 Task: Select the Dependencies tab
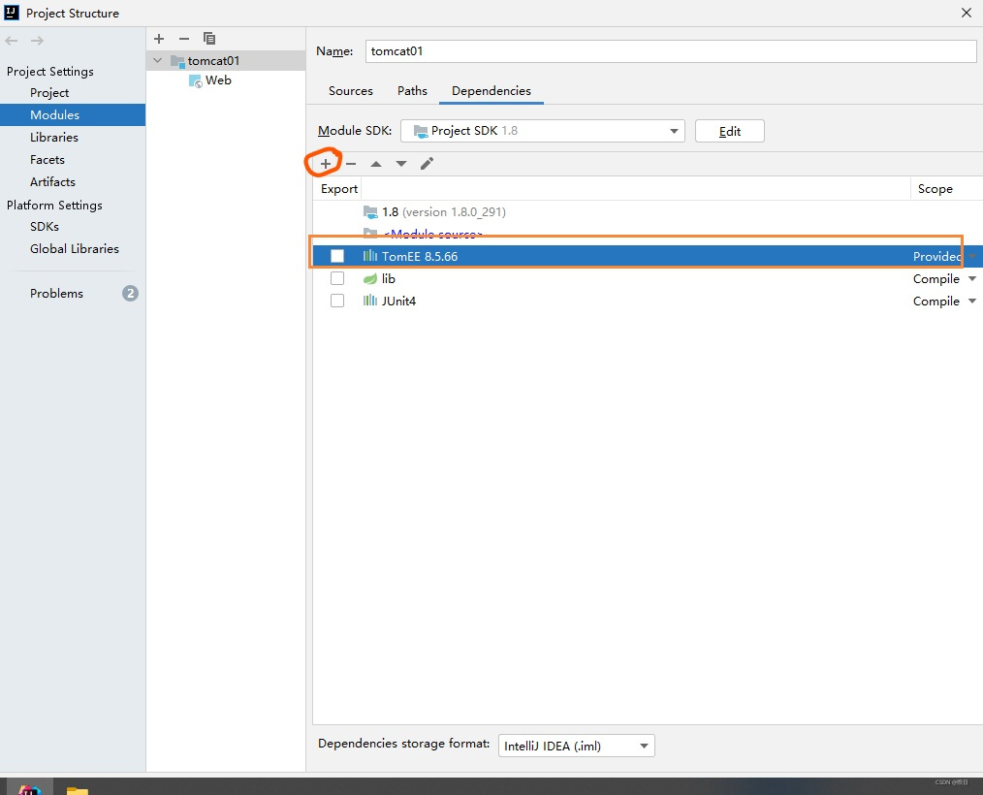pos(491,91)
